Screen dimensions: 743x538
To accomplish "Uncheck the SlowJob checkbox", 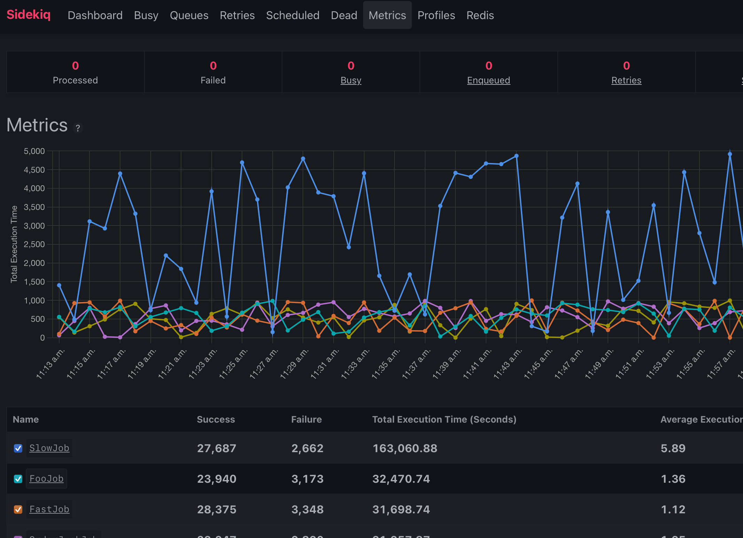I will (x=18, y=448).
